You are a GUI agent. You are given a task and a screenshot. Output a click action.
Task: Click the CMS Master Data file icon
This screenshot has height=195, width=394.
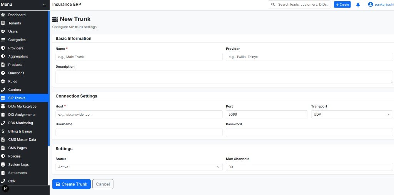pyautogui.click(x=3, y=139)
